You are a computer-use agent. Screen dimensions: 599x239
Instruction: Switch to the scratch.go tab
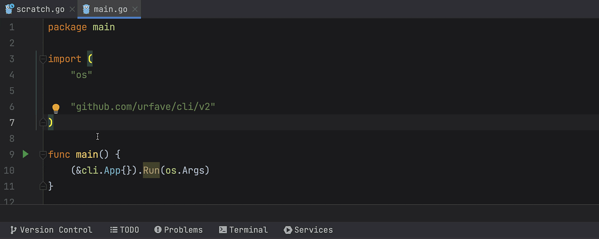tap(40, 9)
